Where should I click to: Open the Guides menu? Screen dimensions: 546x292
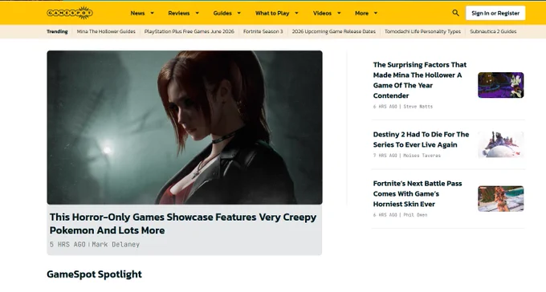222,13
